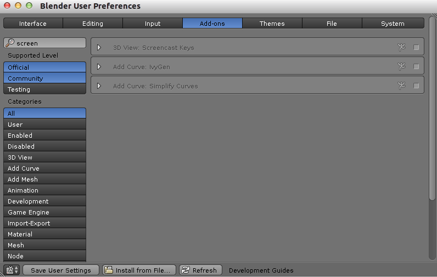Screen dimensions: 437x277
Task: Open the Themes tab
Action: [x=272, y=24]
